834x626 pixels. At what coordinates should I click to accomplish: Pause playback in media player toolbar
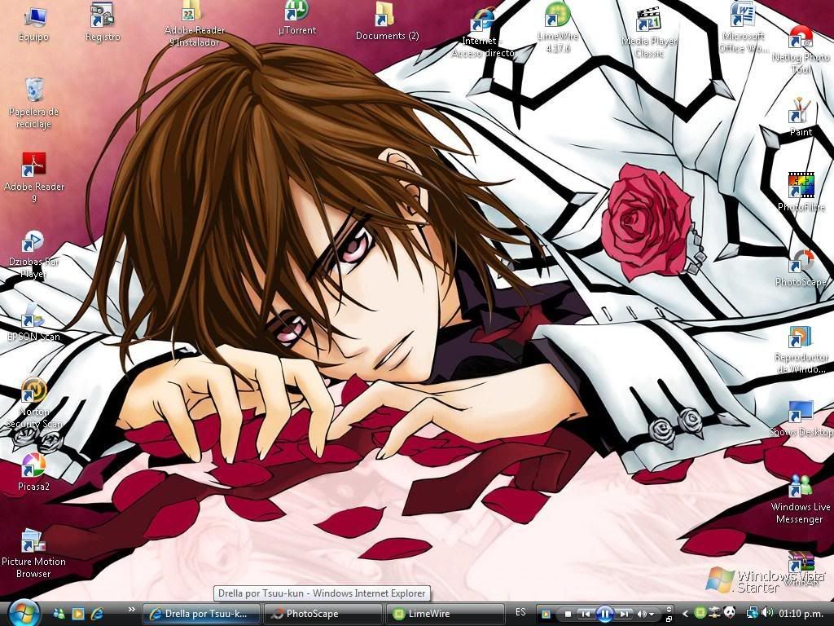click(605, 614)
